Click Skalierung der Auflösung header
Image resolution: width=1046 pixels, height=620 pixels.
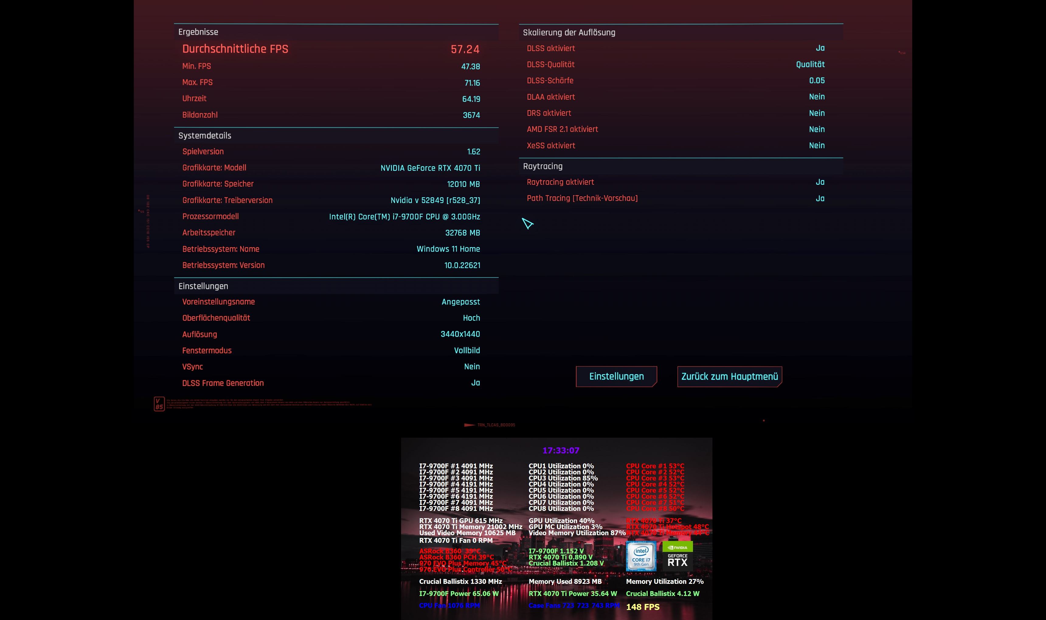coord(569,33)
